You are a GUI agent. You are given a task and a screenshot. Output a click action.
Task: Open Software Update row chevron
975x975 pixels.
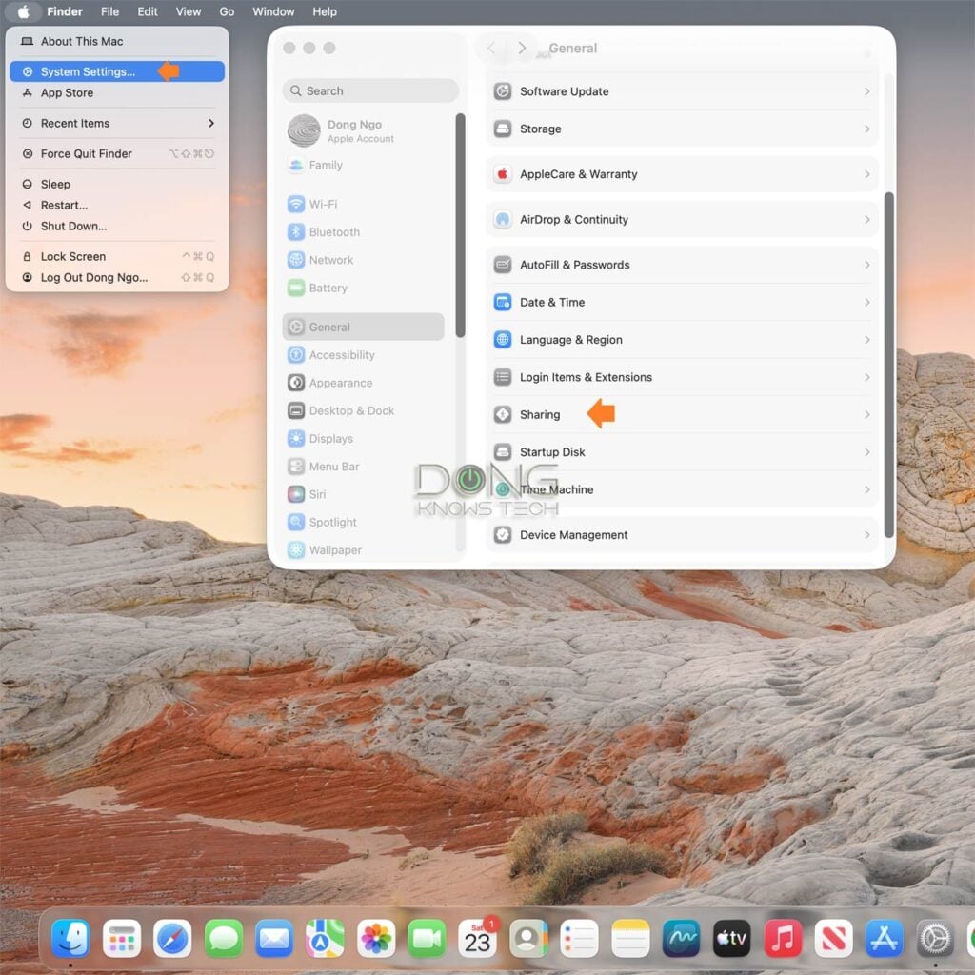coord(866,91)
